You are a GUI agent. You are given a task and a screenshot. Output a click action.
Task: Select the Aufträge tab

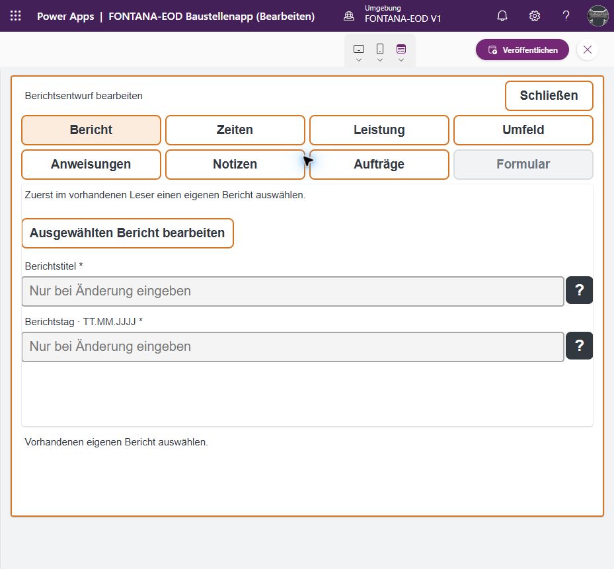click(379, 165)
